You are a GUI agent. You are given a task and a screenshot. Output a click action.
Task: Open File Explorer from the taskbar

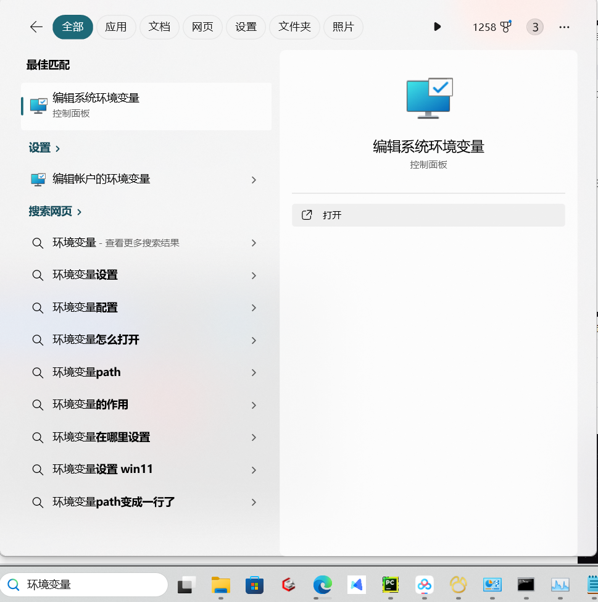click(x=220, y=585)
